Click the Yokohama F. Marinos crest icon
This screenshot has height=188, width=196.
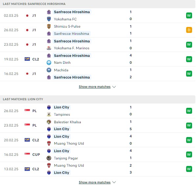tap(49, 48)
